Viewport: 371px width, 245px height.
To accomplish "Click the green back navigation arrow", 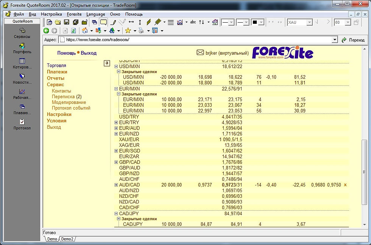I will coord(46,31).
